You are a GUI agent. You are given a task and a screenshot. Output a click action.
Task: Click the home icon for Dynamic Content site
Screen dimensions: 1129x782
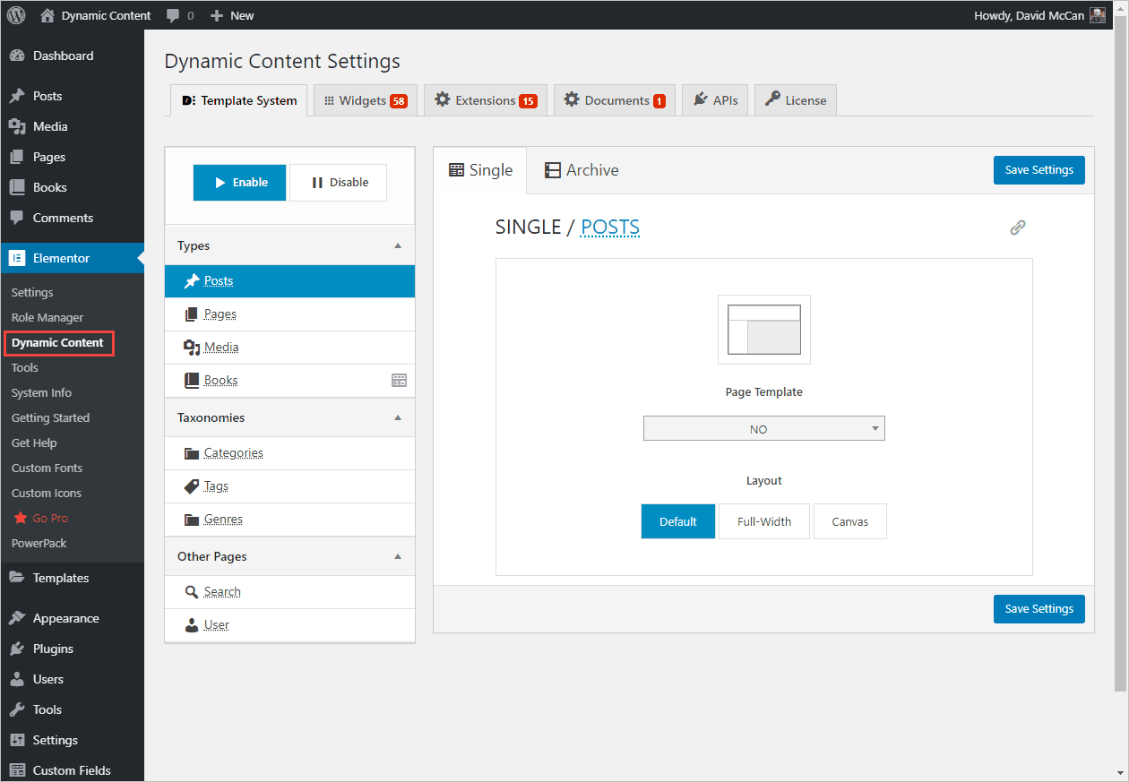click(47, 15)
